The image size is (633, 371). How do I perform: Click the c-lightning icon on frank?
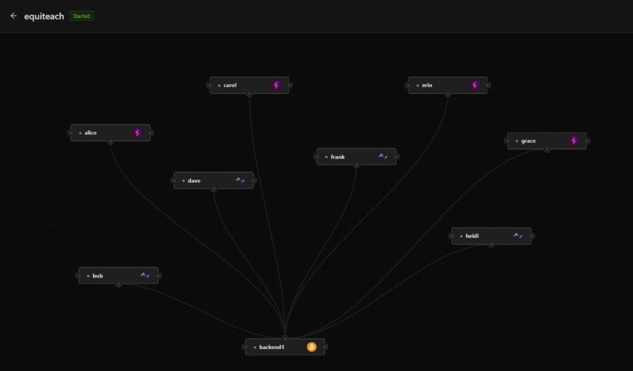point(383,156)
